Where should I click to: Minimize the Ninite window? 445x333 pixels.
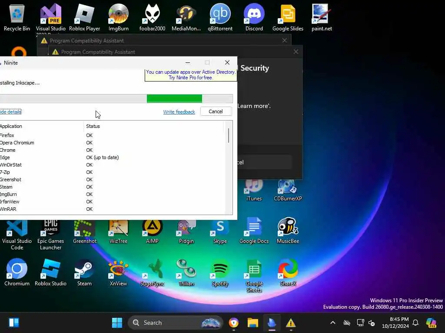point(188,62)
